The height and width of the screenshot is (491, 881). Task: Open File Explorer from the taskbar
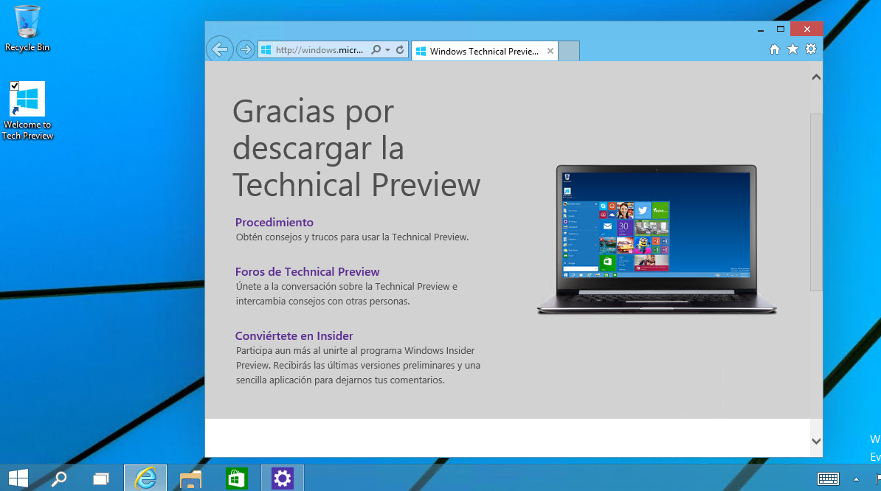190,478
